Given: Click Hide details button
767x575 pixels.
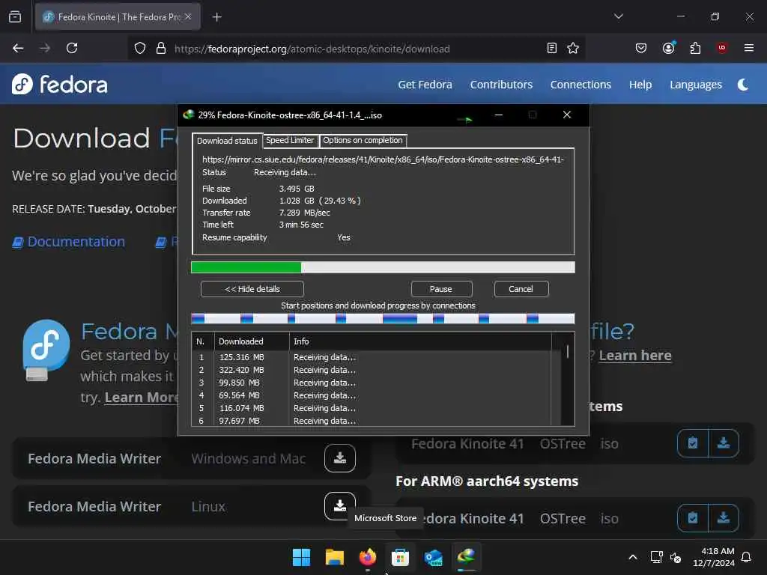Looking at the screenshot, I should pyautogui.click(x=252, y=289).
